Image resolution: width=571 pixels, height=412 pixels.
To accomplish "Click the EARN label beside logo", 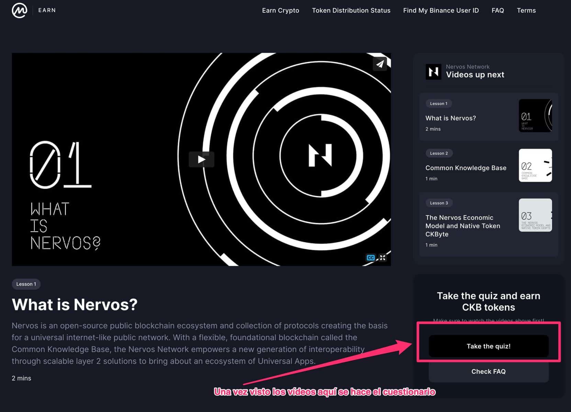I will tap(47, 10).
